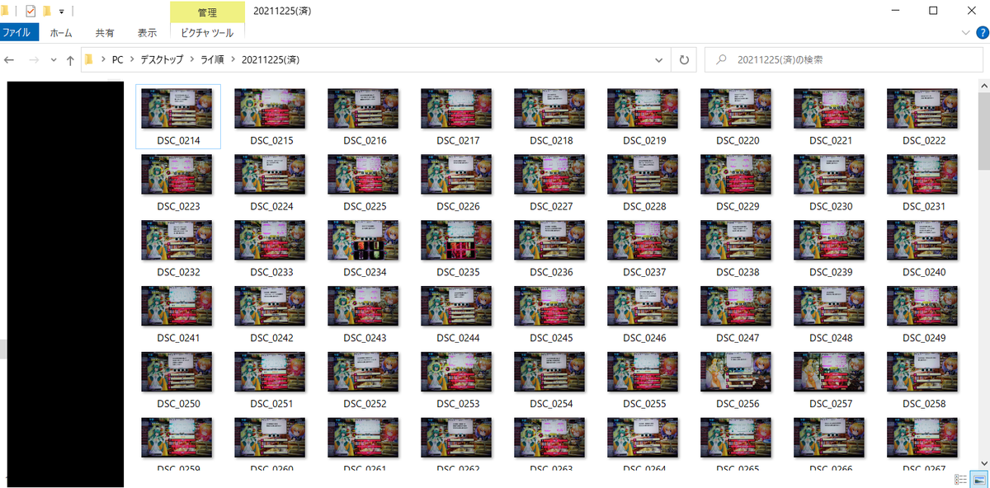Screen dimensions: 990x488
Task: Open the address bar history dropdown
Action: click(x=658, y=60)
